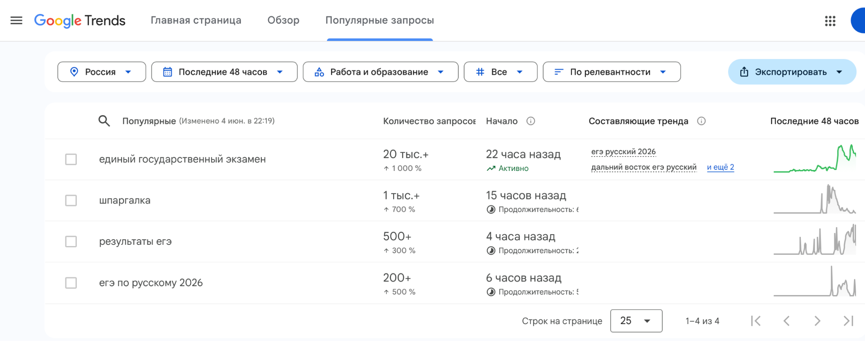Click the и ещё 2 link
The height and width of the screenshot is (341, 865).
[721, 167]
